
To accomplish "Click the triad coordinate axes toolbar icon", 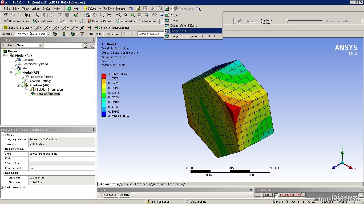I will point(83,21).
